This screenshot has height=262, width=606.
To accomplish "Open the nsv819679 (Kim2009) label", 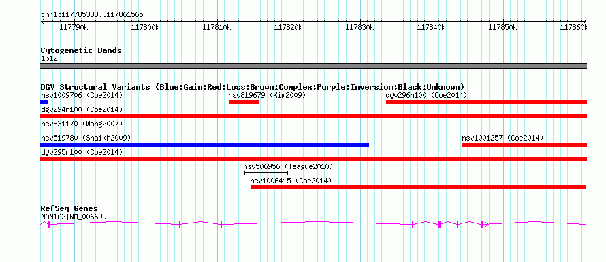I will tap(267, 95).
